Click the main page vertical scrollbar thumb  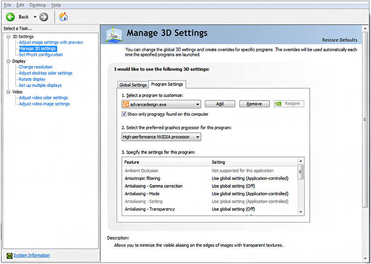(365, 120)
